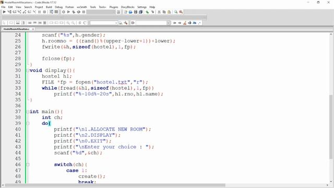The width and height of the screenshot is (334, 188).
Task: Open the View menu
Action: (18, 7)
